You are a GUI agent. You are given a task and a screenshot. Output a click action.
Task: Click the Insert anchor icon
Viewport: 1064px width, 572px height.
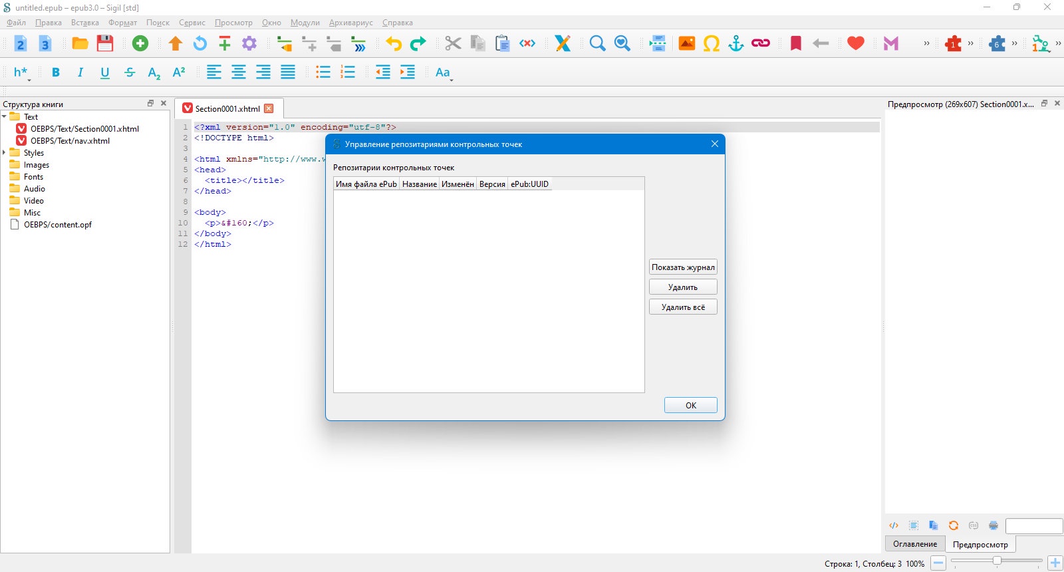pyautogui.click(x=736, y=44)
